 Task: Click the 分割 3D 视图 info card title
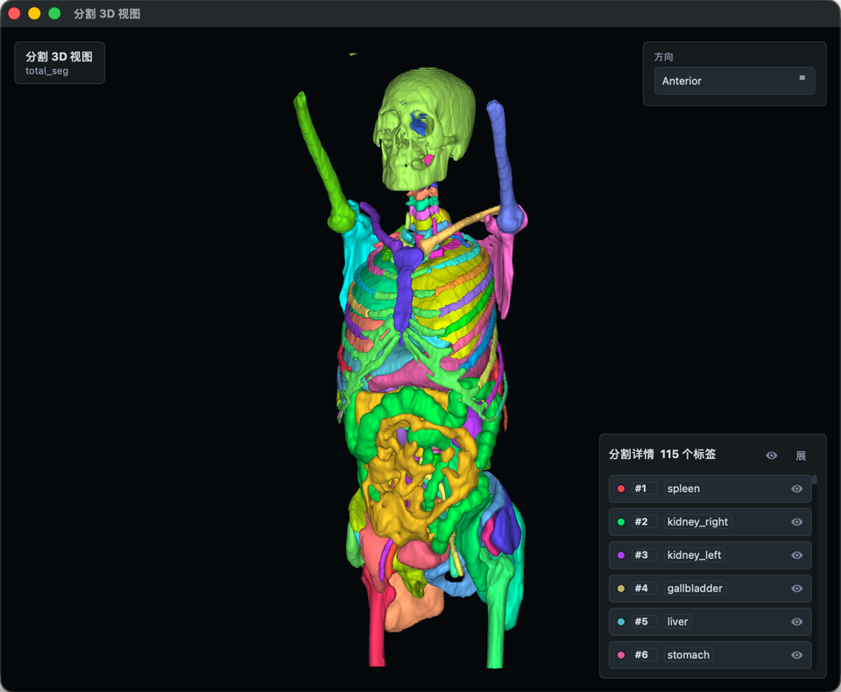coord(59,57)
